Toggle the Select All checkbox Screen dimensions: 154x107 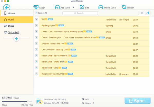(x=36, y=13)
